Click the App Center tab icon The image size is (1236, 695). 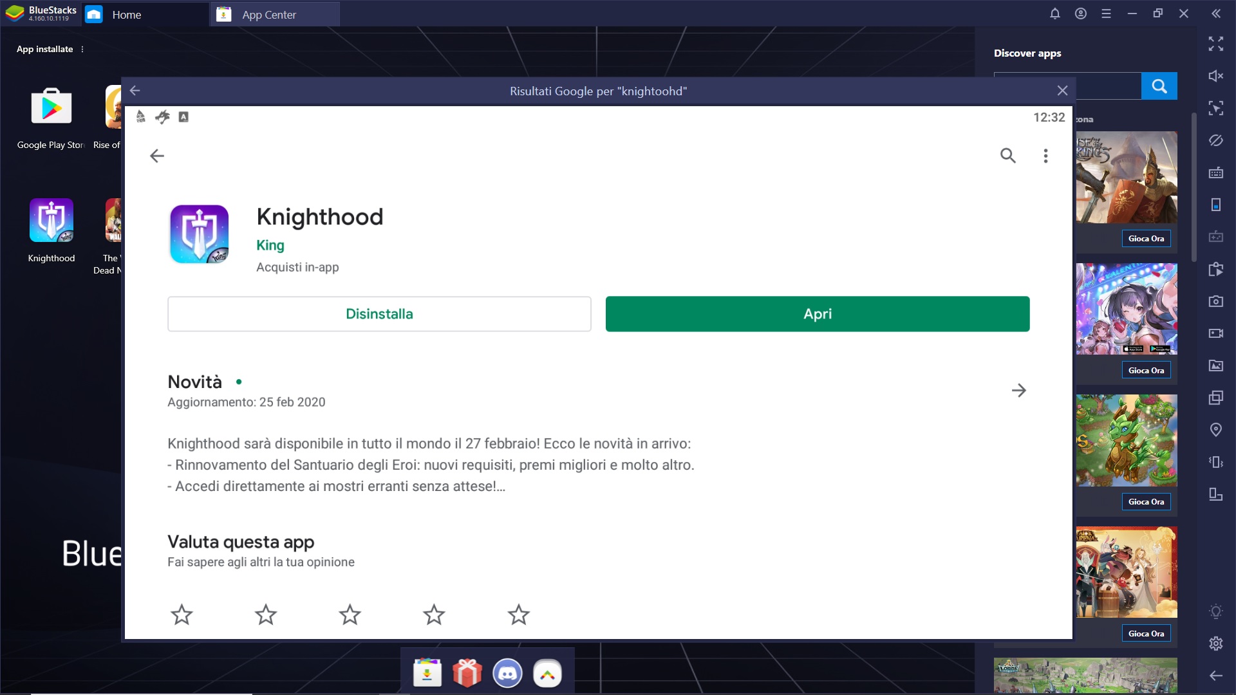coord(223,14)
